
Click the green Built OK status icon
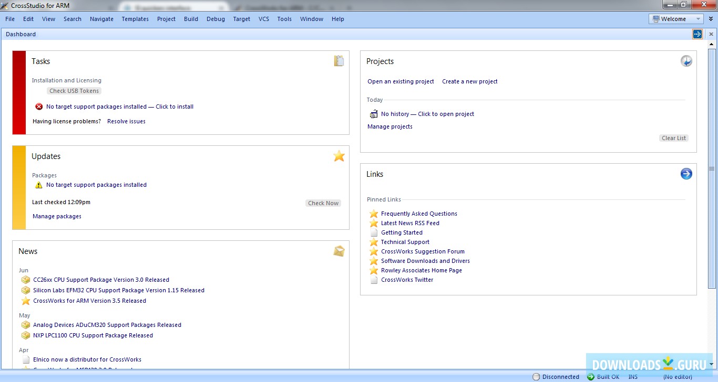[x=591, y=377]
